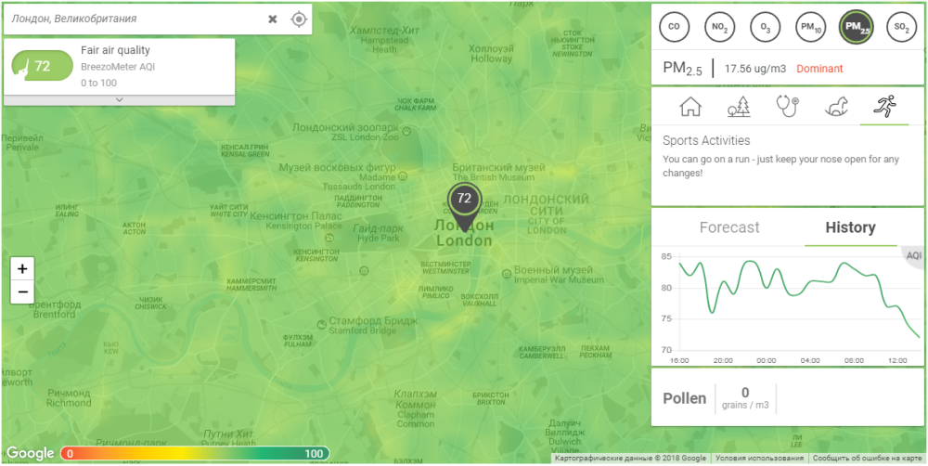Locate me with the crosshair icon
The height and width of the screenshot is (466, 928).
299,19
